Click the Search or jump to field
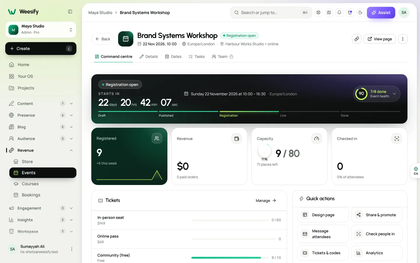Image resolution: width=420 pixels, height=263 pixels. (x=271, y=13)
